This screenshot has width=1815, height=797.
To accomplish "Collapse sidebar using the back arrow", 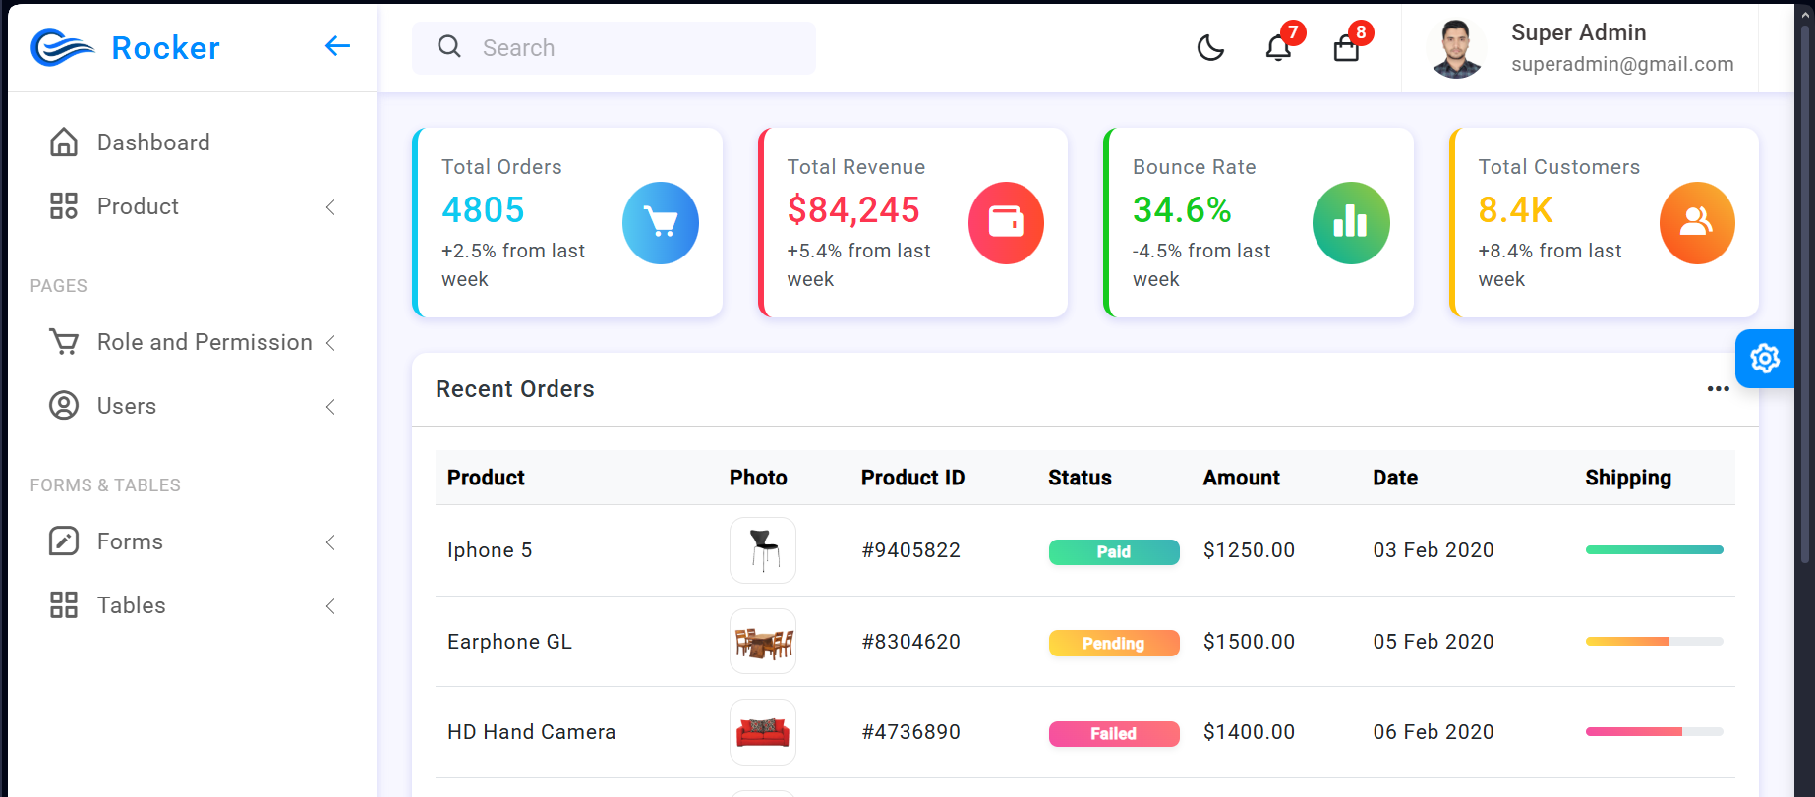I will (337, 46).
